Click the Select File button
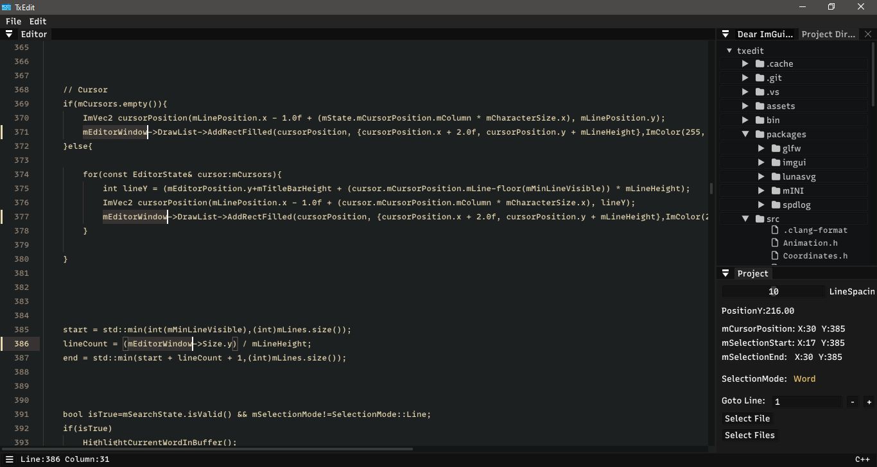The height and width of the screenshot is (467, 877). coord(747,418)
